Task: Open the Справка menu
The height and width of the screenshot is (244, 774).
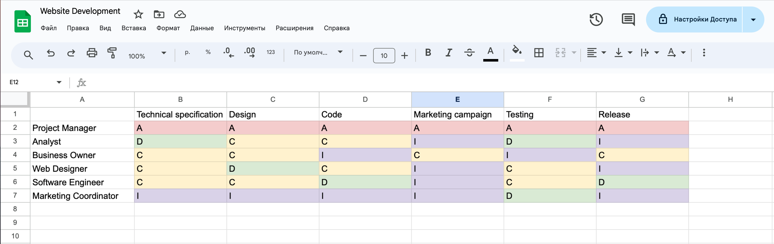Action: (x=337, y=28)
